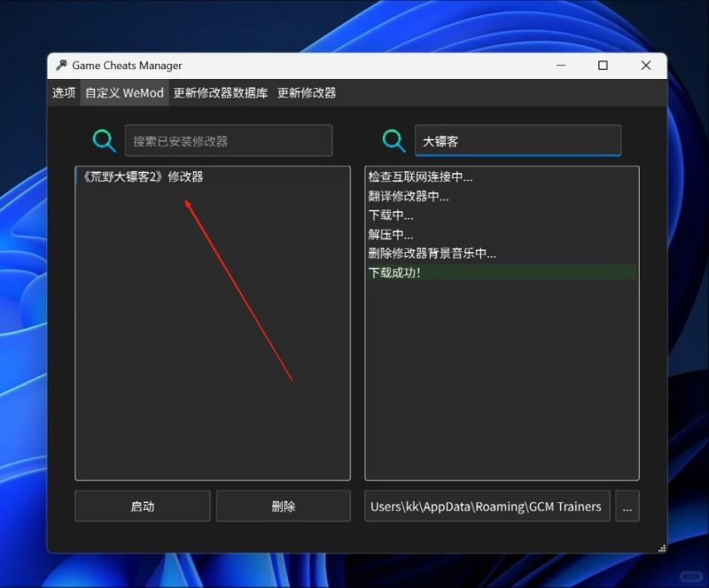Click the "..." browse button next to path
This screenshot has width=709, height=588.
point(627,506)
